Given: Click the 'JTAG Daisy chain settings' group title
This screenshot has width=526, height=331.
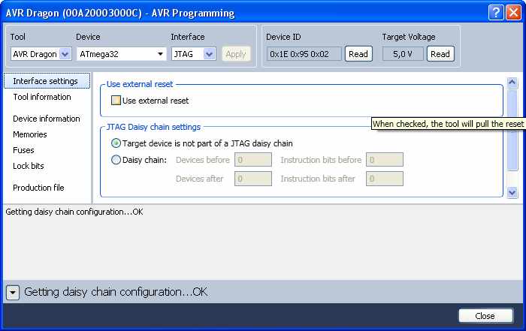Looking at the screenshot, I should click(153, 127).
